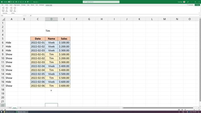
Task: Select the Custom Tools tab
Action: pos(49,5)
